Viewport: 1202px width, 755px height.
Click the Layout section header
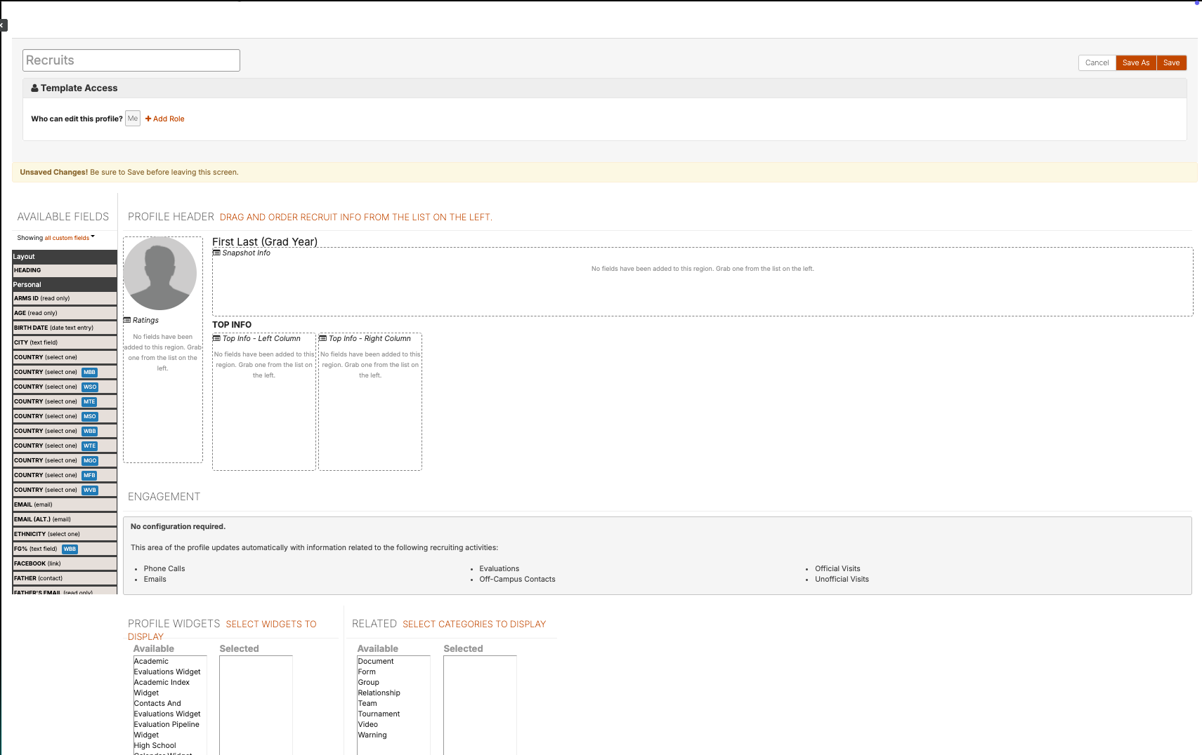(x=65, y=256)
